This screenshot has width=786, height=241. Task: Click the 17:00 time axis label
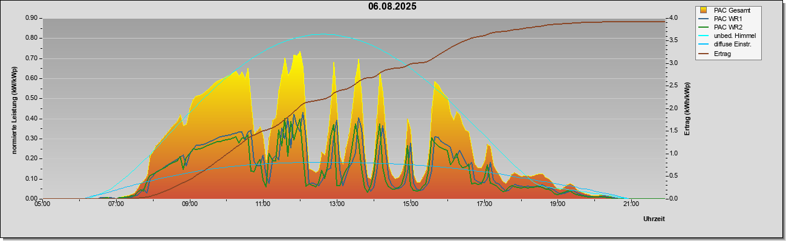click(x=484, y=204)
